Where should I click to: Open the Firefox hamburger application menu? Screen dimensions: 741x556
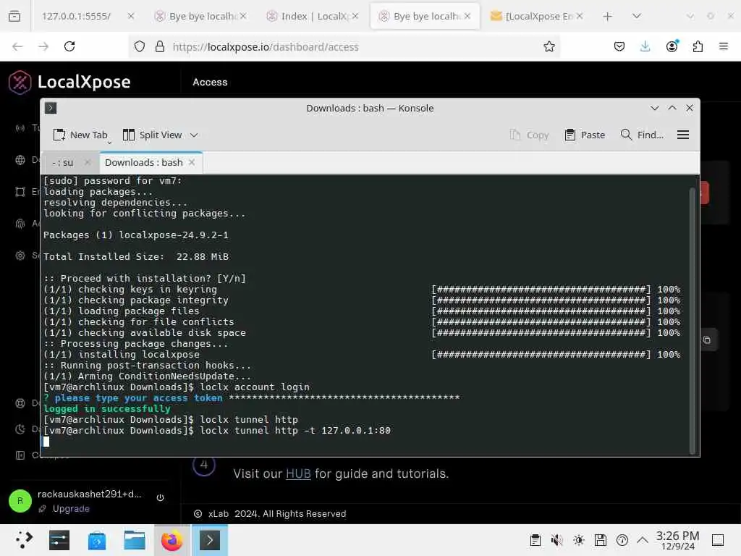(724, 46)
